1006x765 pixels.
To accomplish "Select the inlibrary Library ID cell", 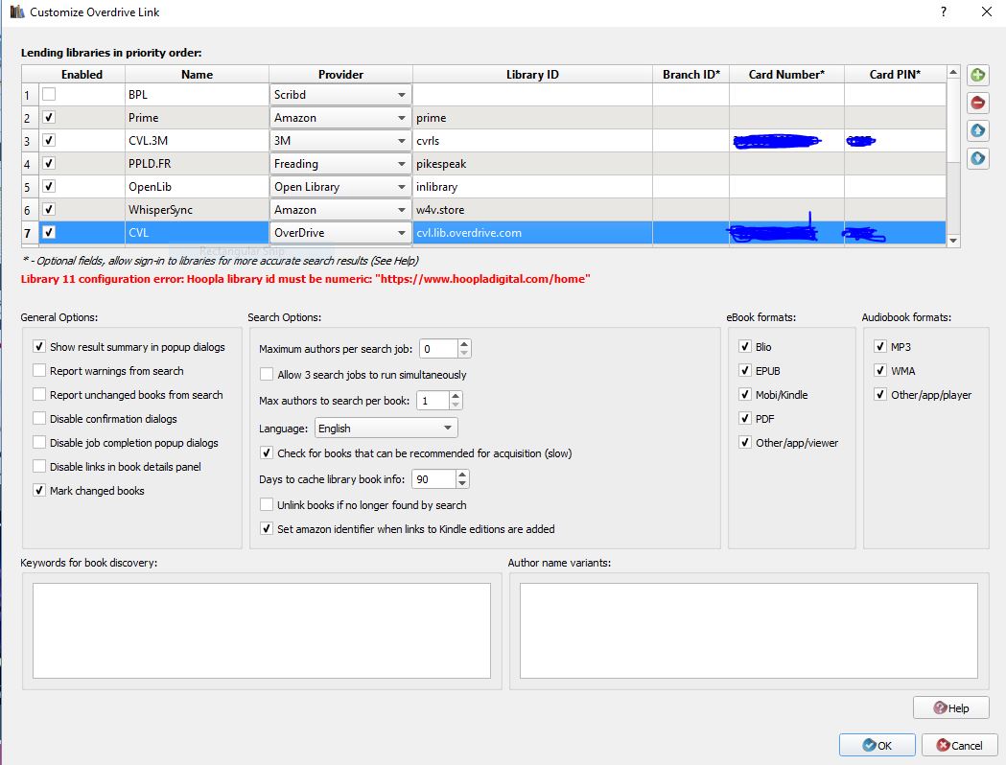I will (532, 187).
